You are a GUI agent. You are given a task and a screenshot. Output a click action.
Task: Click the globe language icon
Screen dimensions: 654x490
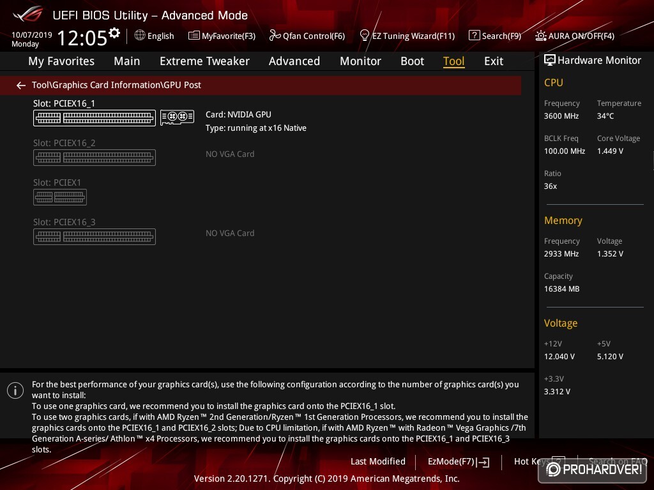[140, 36]
